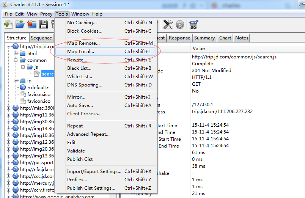Viewport: 305px width, 198px height.
Task: Select Black List menu entry
Action: pos(105,68)
